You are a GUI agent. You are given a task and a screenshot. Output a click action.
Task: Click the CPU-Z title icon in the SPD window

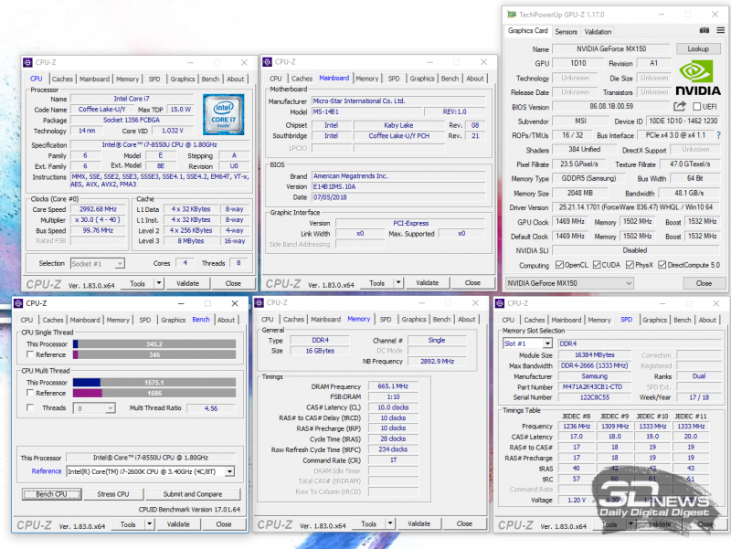tap(500, 303)
